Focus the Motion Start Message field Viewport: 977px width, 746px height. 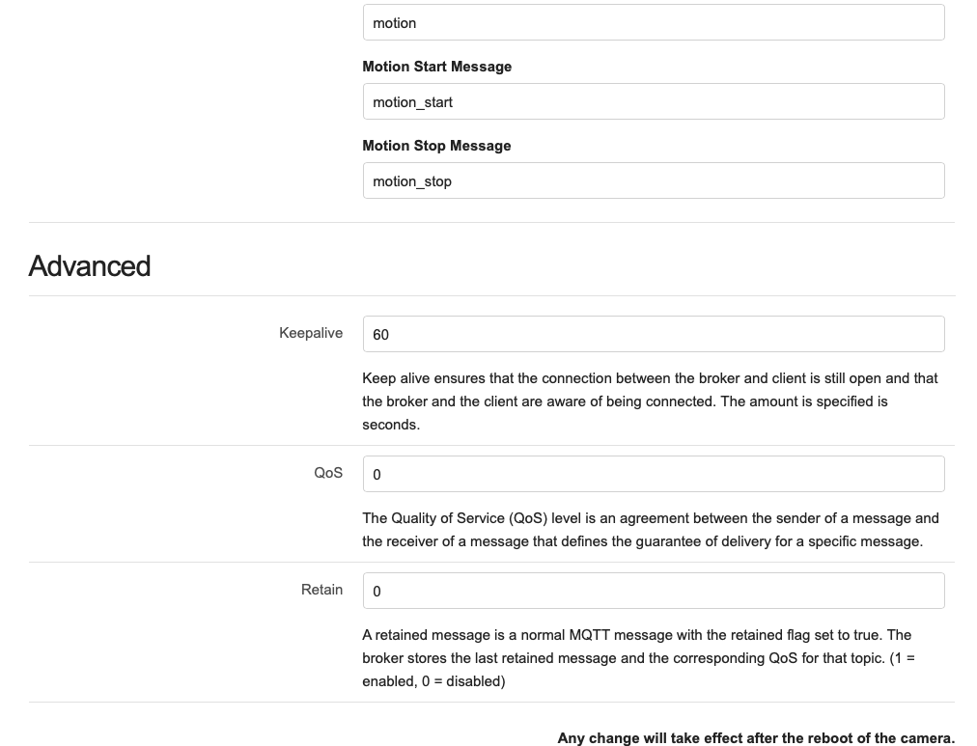tap(653, 101)
